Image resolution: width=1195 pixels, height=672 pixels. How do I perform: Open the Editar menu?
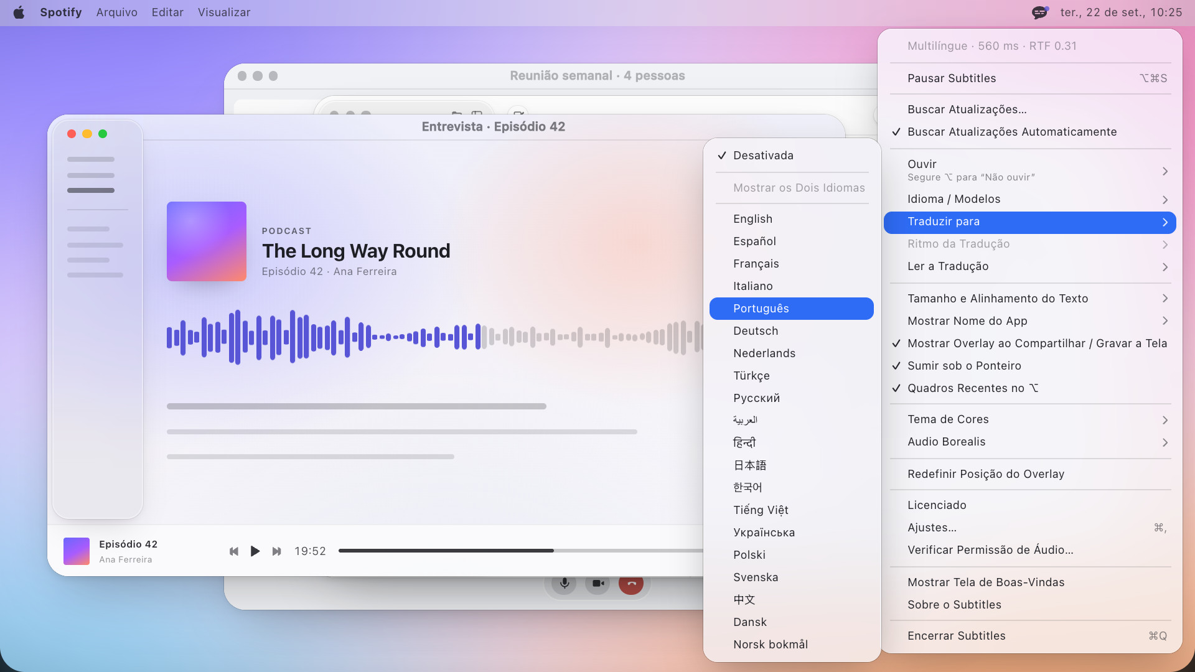(167, 12)
